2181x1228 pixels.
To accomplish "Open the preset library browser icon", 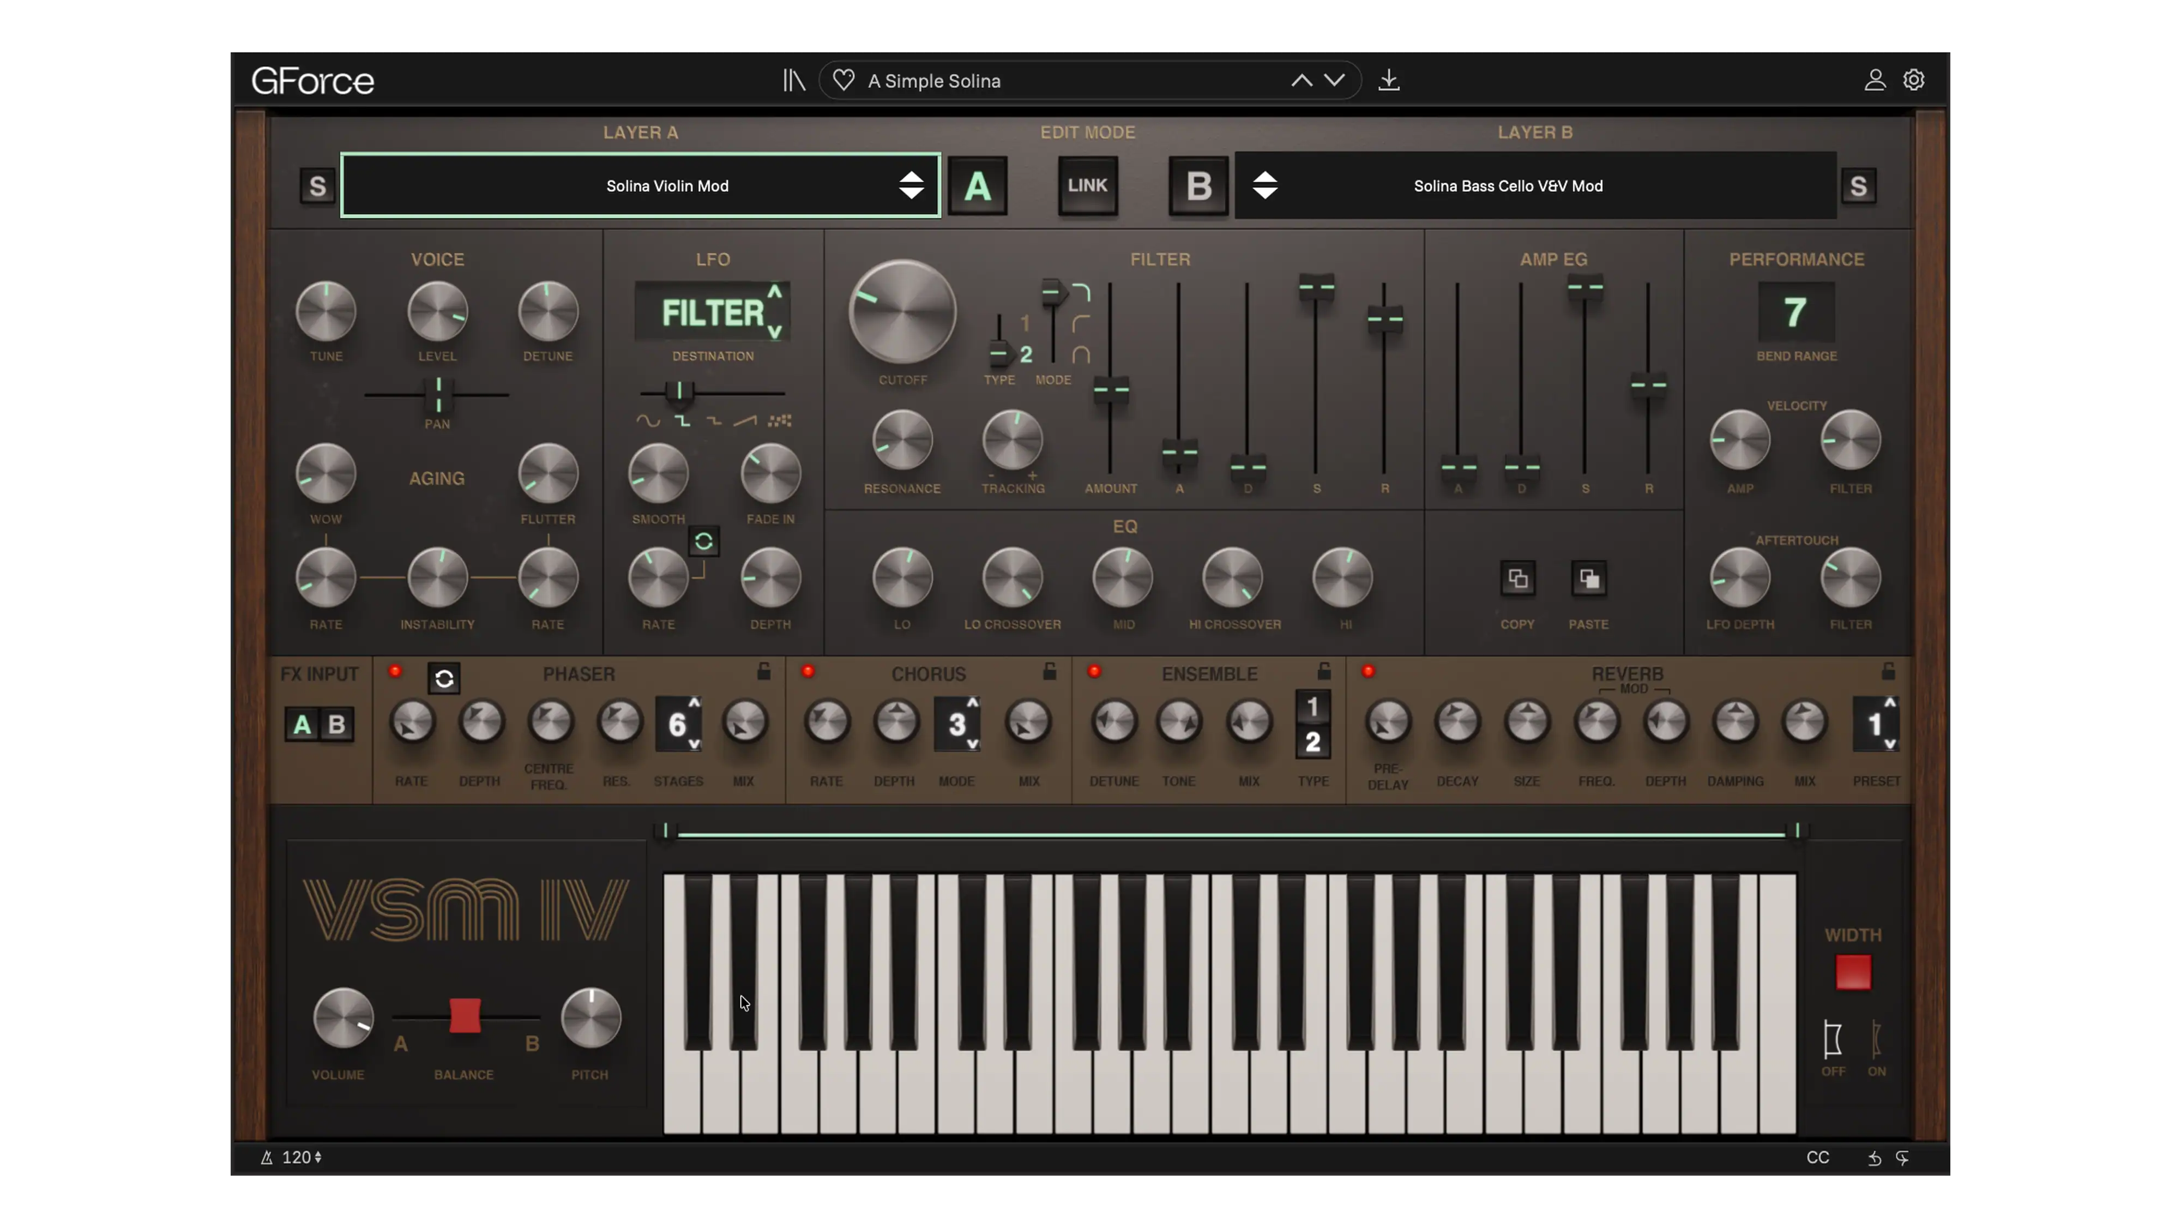I will click(793, 81).
